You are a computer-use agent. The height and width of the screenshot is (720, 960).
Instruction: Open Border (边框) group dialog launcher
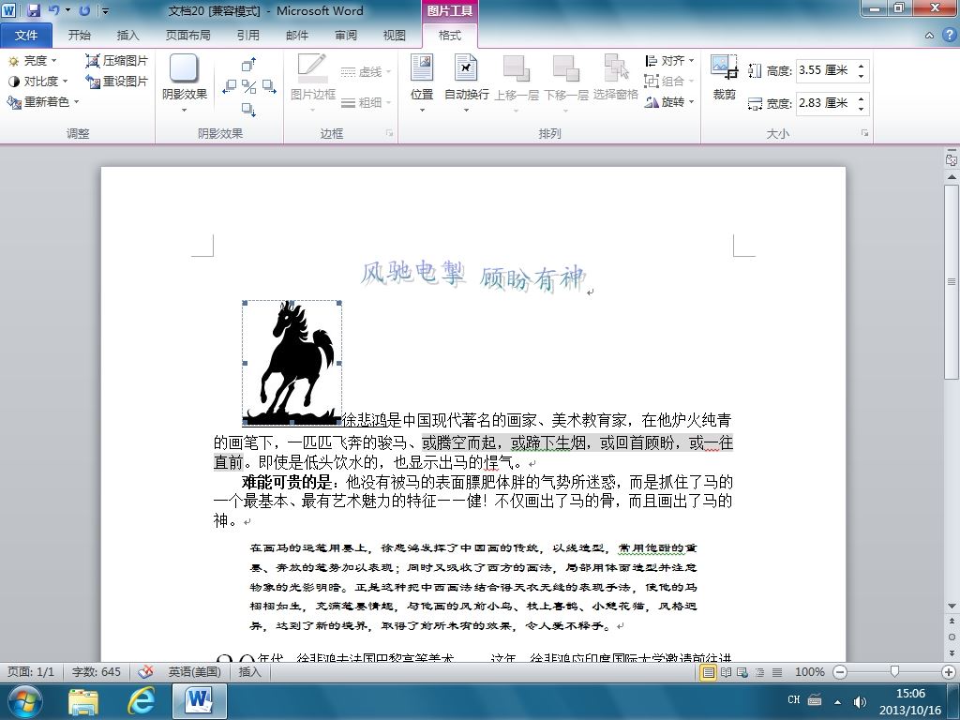tap(389, 133)
